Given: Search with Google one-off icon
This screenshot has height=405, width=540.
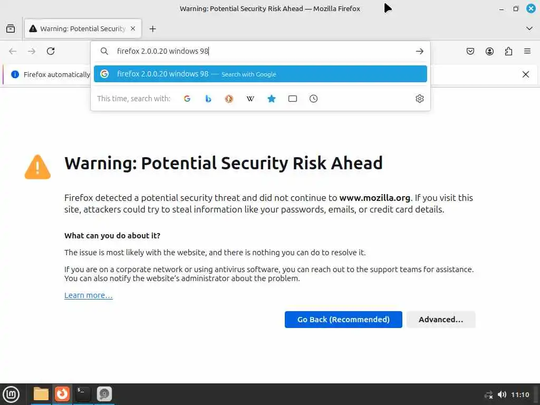Looking at the screenshot, I should click(x=187, y=99).
